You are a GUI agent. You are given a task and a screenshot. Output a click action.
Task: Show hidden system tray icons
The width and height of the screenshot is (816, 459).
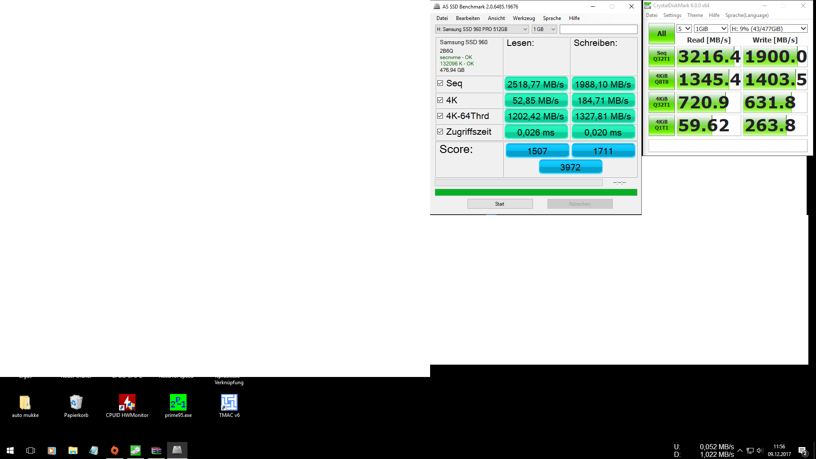[740, 450]
